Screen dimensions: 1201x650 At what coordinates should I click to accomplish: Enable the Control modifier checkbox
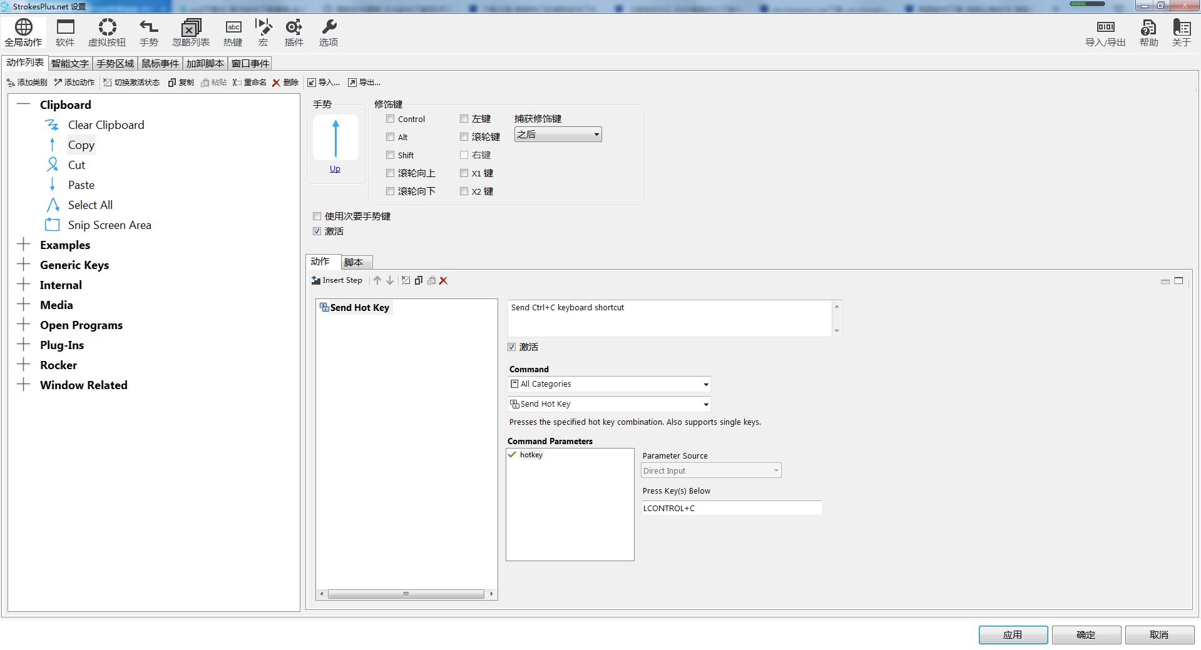(x=391, y=119)
